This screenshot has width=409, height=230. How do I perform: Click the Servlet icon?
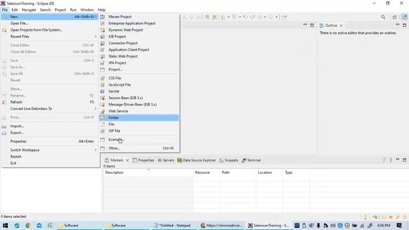coord(102,91)
